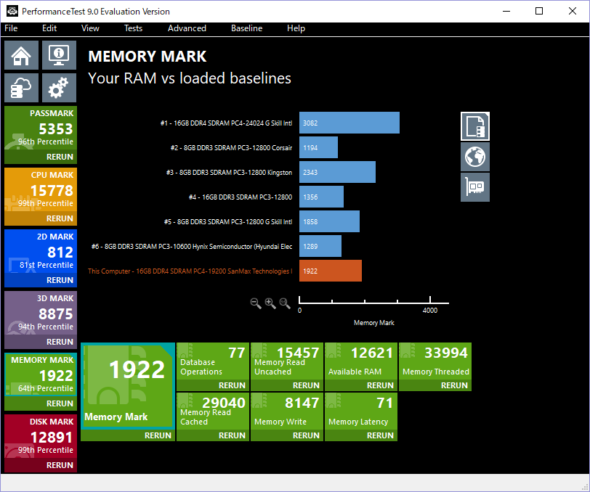Image resolution: width=590 pixels, height=492 pixels.
Task: Click the Database Operations 77 tile
Action: pos(213,361)
